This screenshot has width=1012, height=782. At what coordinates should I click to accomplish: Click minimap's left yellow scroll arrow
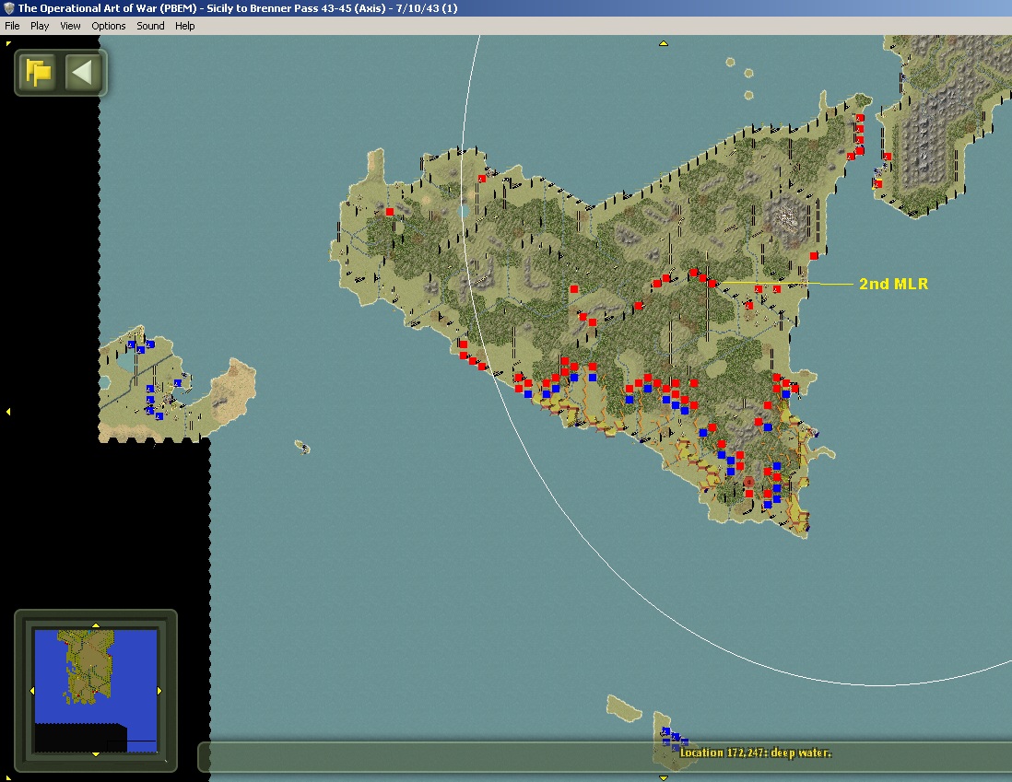pos(32,691)
